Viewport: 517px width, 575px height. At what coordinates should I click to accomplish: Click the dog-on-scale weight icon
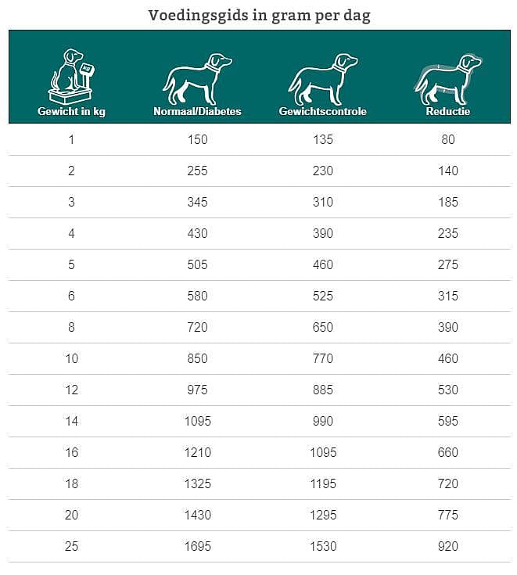click(x=70, y=77)
